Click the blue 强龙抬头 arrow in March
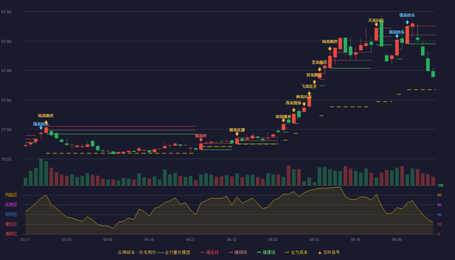 pyautogui.click(x=41, y=128)
